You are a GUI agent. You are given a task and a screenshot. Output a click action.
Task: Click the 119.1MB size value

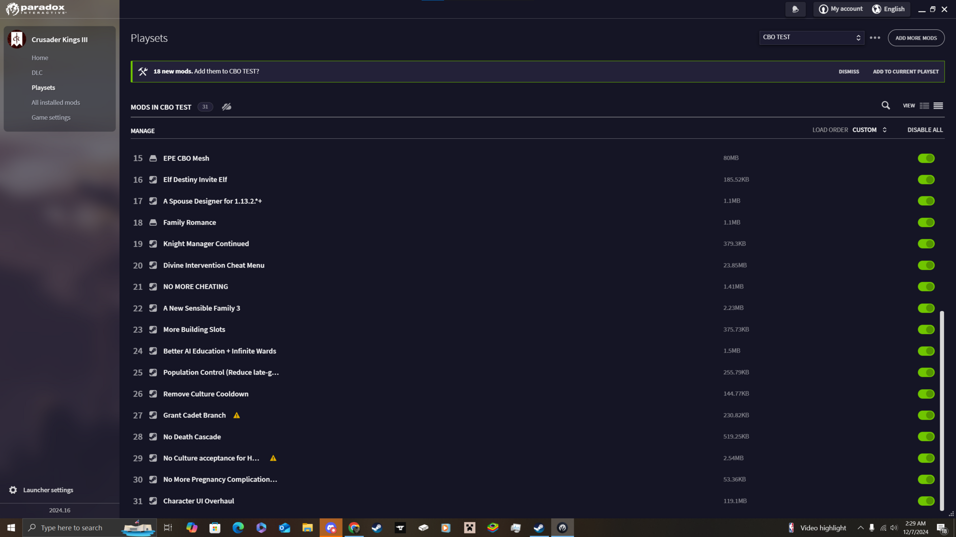[735, 501]
